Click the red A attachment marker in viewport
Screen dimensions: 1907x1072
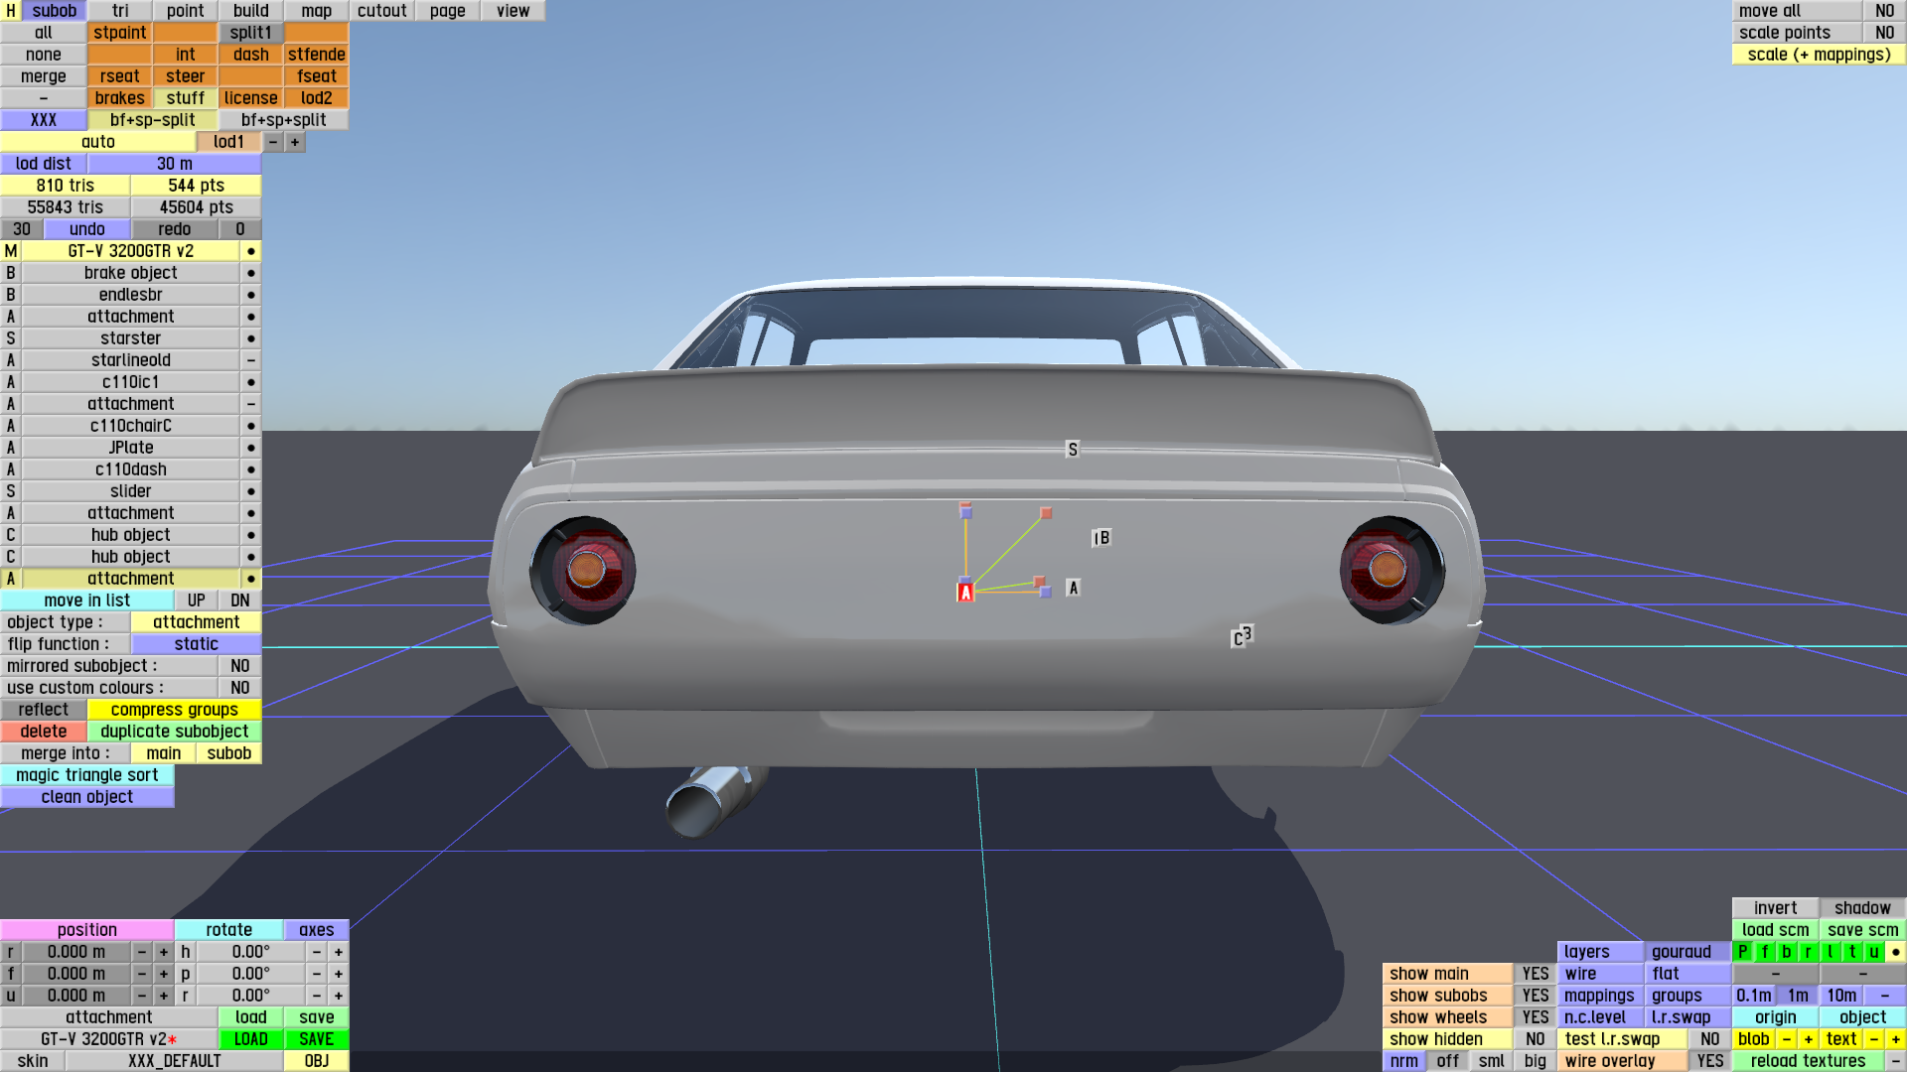point(965,593)
